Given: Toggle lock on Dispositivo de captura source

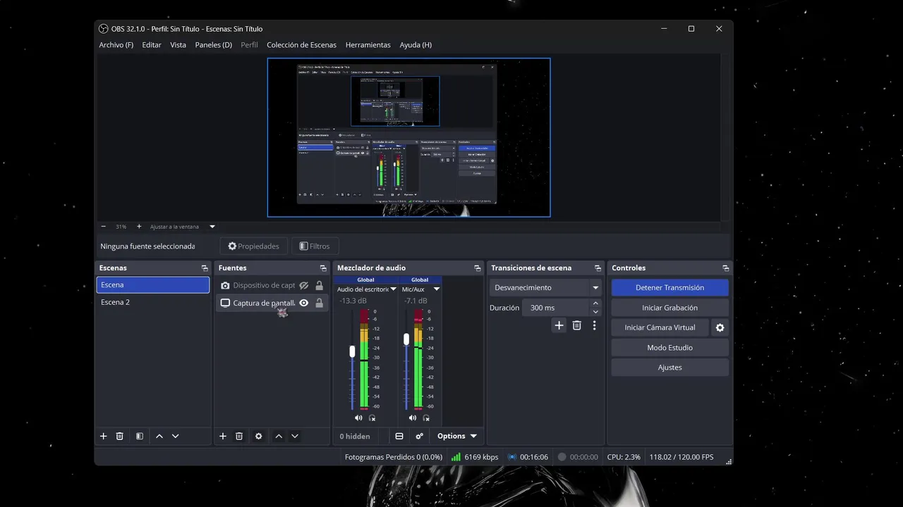Looking at the screenshot, I should point(320,285).
